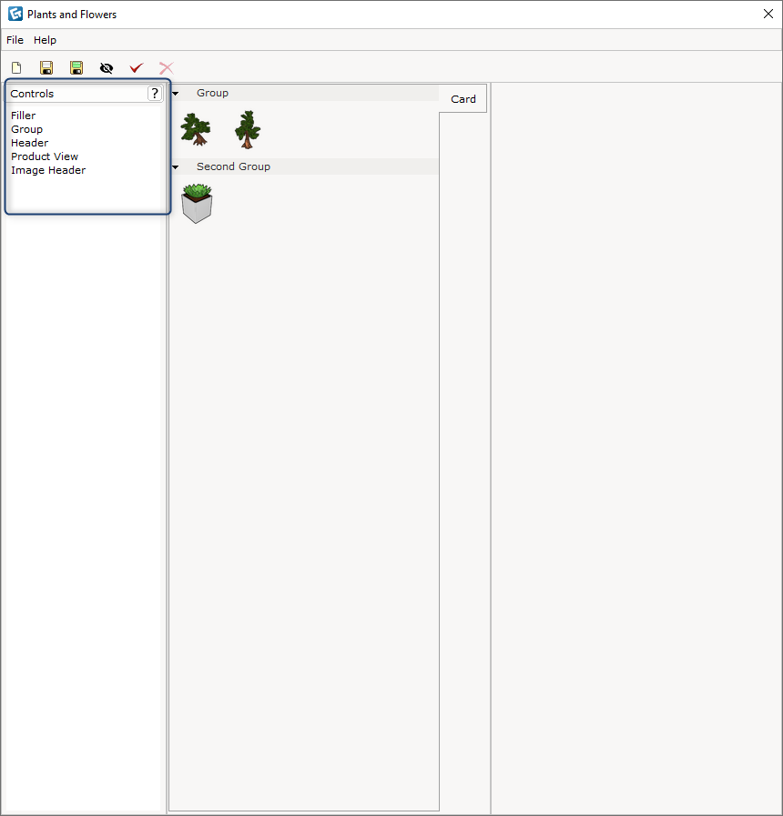Select the first tree plant in Group
The width and height of the screenshot is (783, 816).
(x=195, y=128)
